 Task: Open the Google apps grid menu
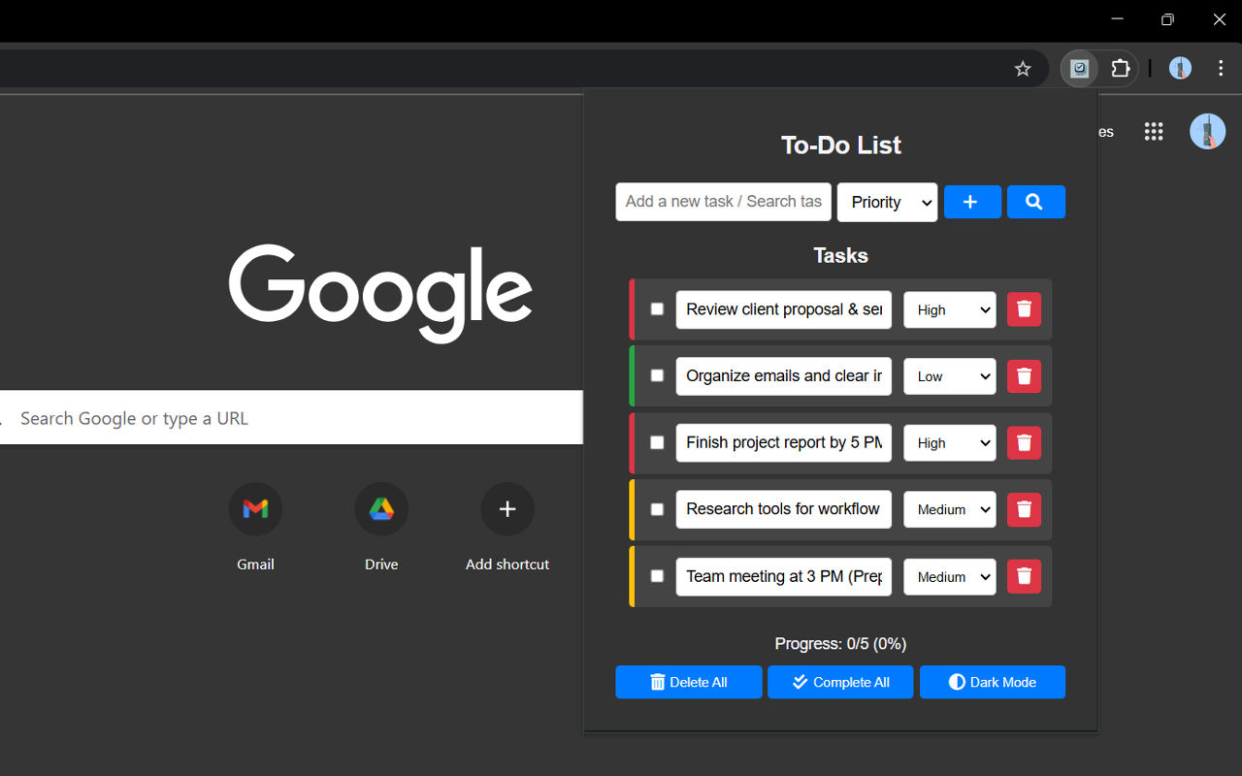[1153, 131]
